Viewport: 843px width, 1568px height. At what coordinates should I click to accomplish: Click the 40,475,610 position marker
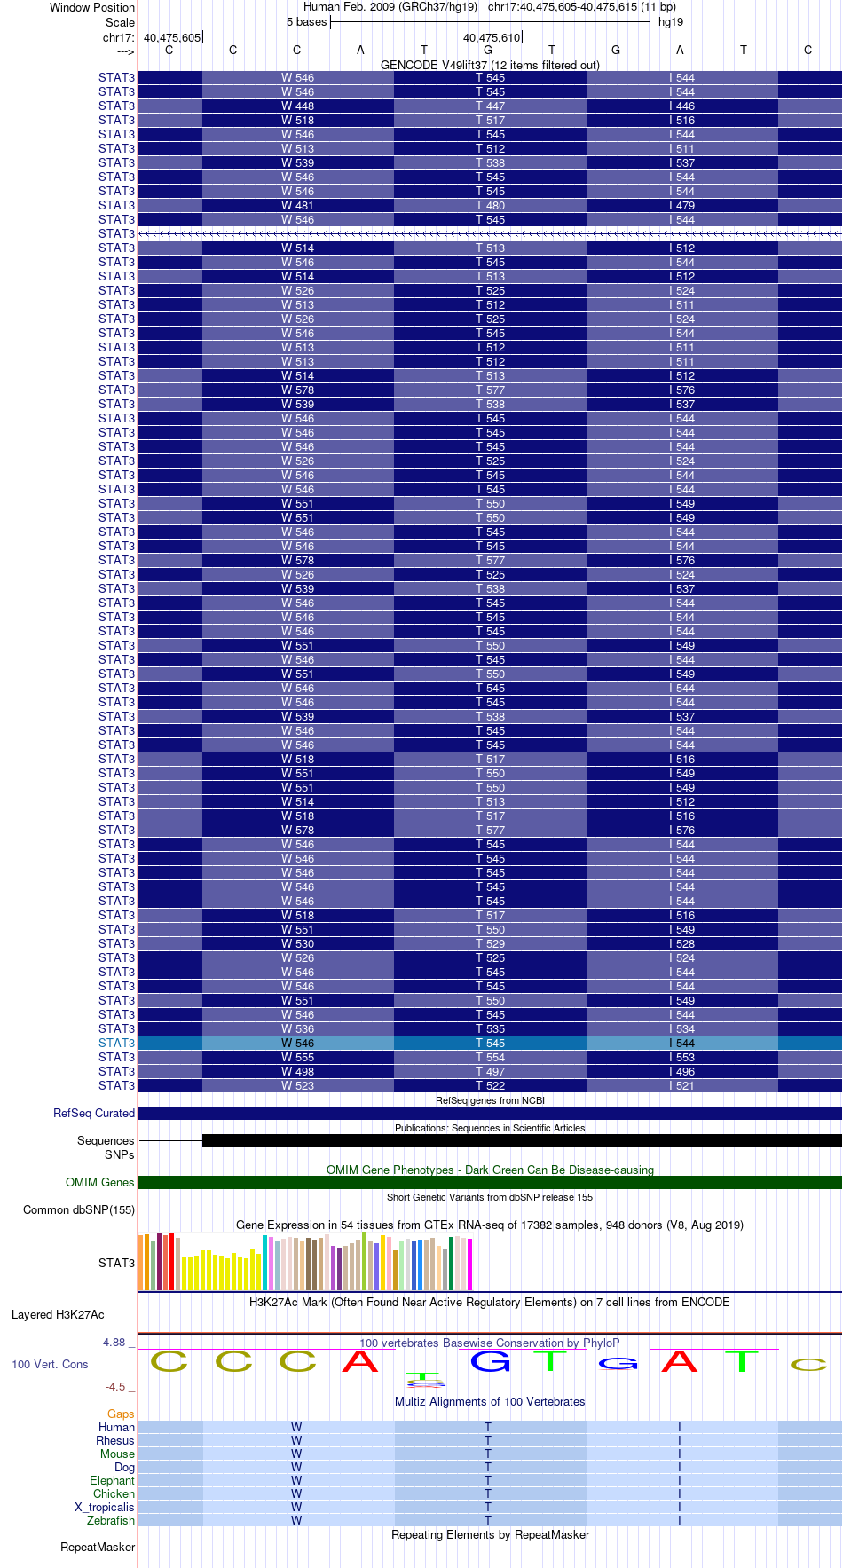coord(492,37)
